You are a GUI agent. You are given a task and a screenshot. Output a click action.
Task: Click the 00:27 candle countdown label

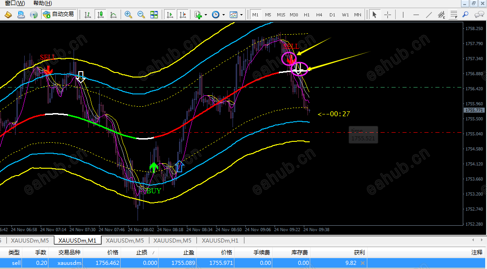pos(334,114)
